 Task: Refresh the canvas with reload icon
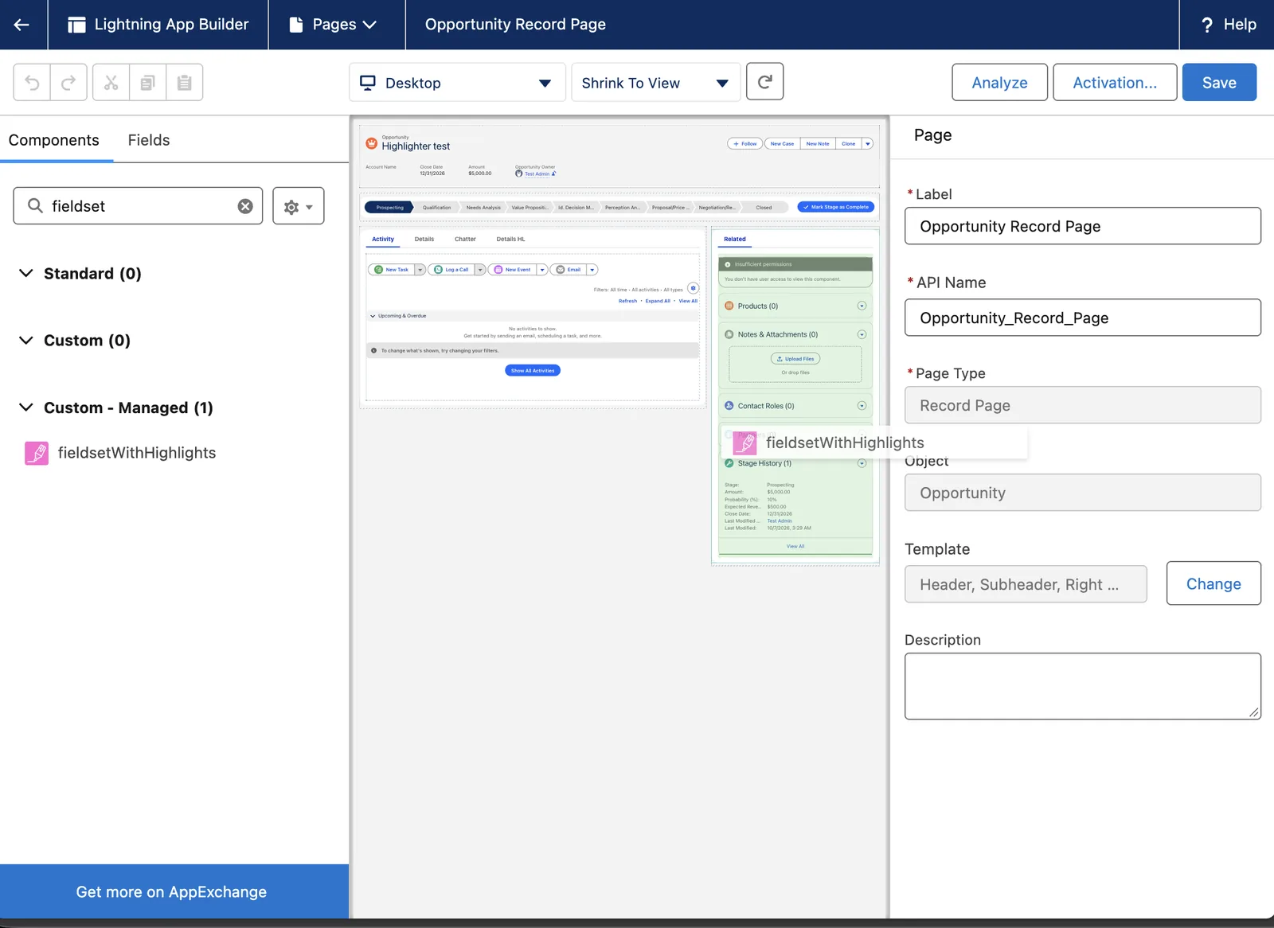coord(764,81)
